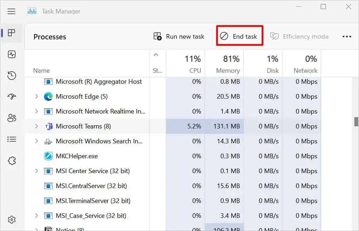Expand MSI_Case_Service (32 bit) group
The image size is (359, 231).
coord(36,215)
